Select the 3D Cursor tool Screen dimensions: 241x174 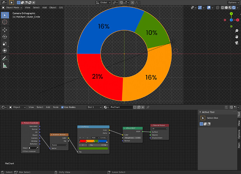pos(5,22)
